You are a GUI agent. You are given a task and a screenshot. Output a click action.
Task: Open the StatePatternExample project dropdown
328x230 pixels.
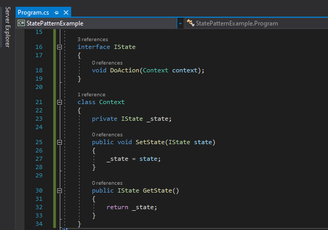click(x=180, y=23)
